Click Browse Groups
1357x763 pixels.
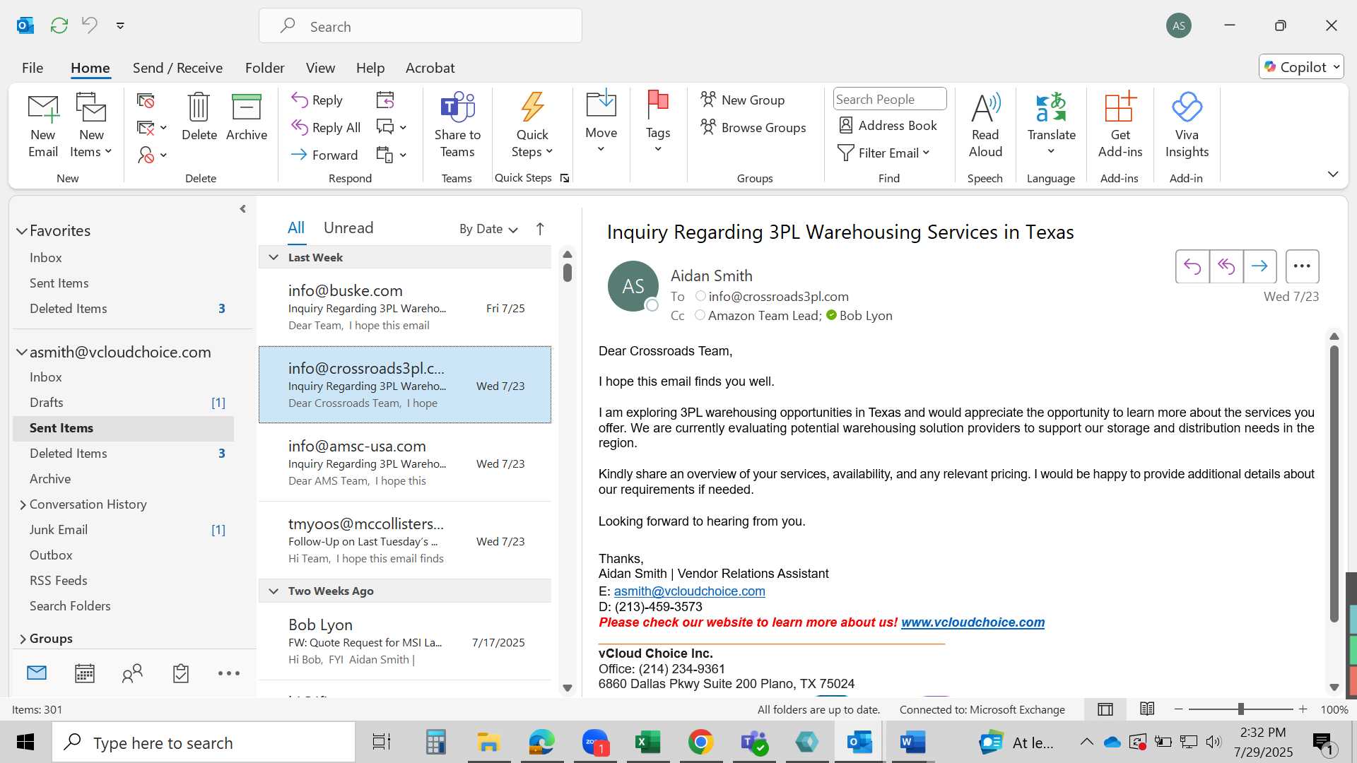click(753, 127)
